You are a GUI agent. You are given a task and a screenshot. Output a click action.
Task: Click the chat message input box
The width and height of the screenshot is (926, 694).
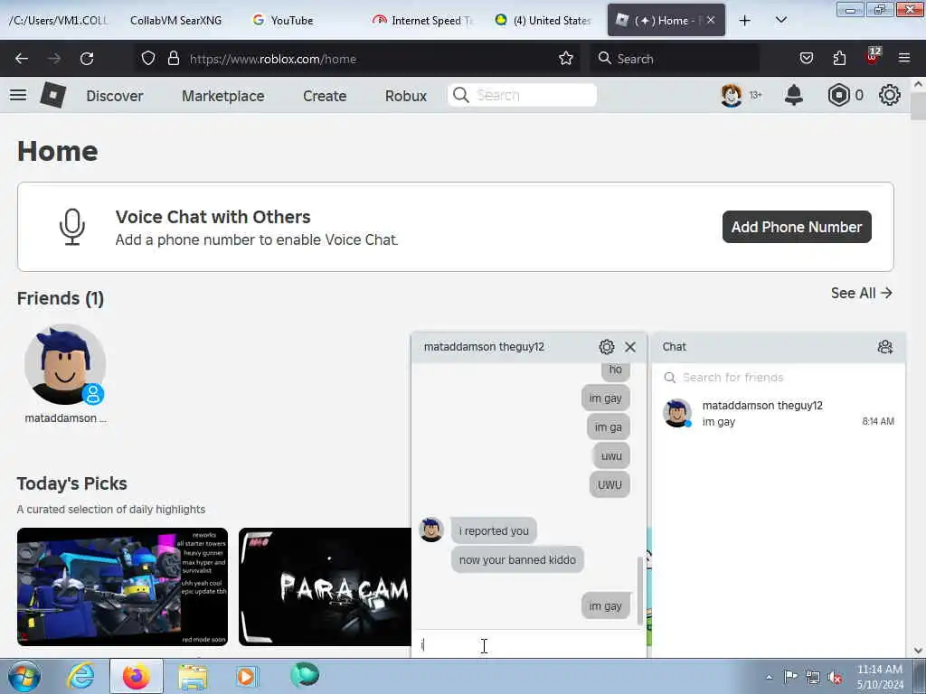coord(525,644)
